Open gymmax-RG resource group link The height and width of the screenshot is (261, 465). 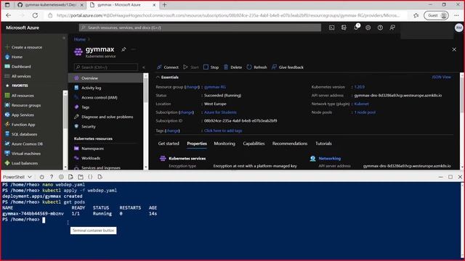(215, 87)
